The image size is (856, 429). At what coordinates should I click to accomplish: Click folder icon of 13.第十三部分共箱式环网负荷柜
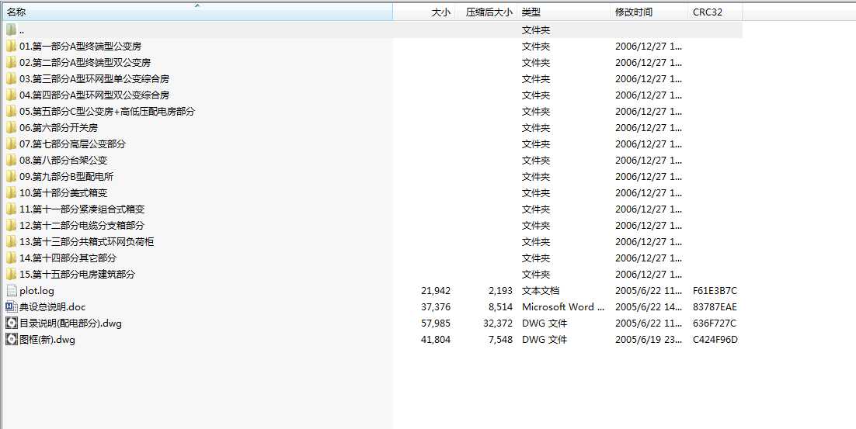[11, 241]
